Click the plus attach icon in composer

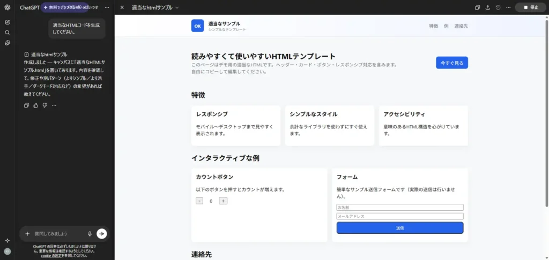[27, 234]
